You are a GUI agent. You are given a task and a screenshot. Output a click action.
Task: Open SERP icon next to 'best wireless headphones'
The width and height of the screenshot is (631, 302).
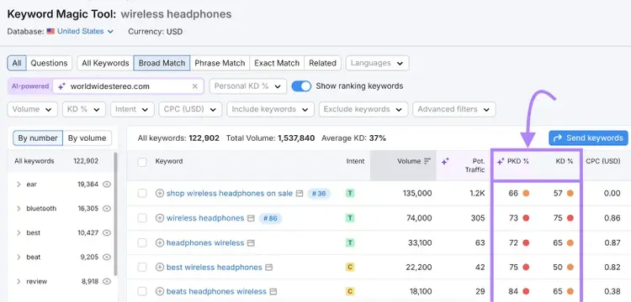click(x=269, y=267)
